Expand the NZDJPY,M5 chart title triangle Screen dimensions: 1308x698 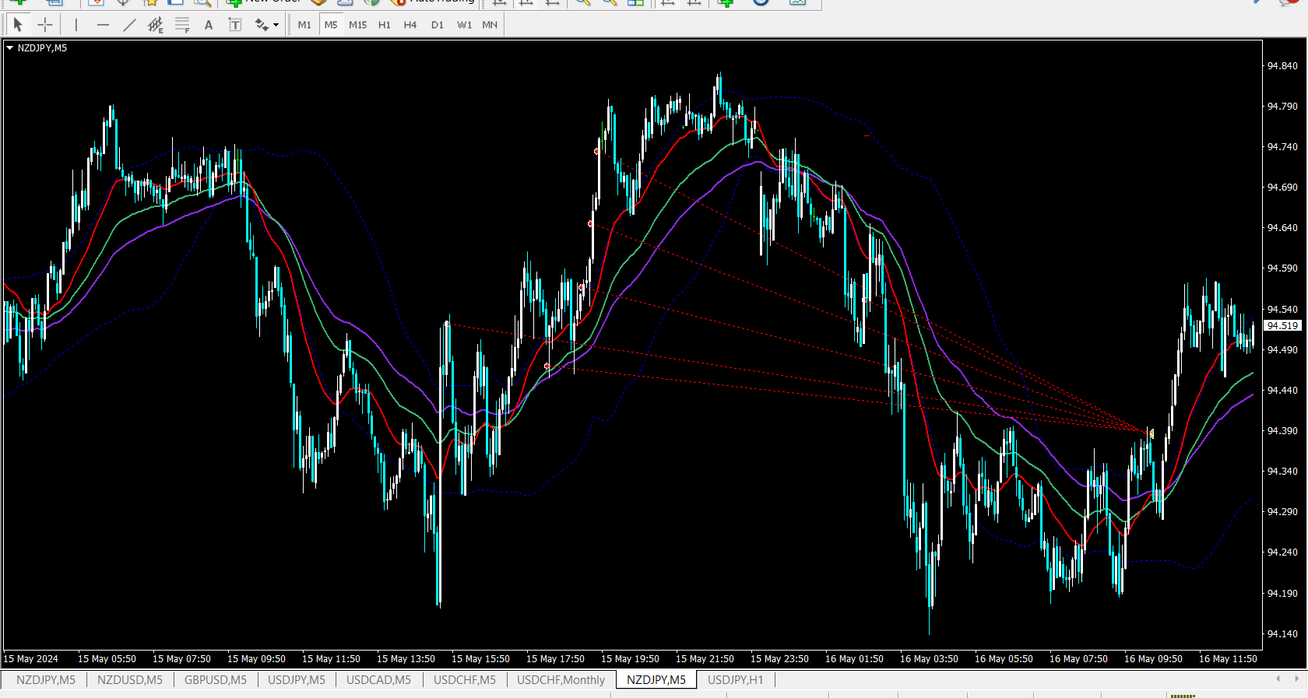click(x=9, y=47)
